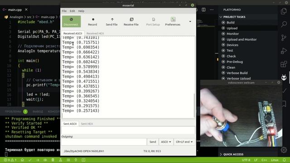Open editor more actions ellipsis
The height and width of the screenshot is (163, 290).
point(212,10)
